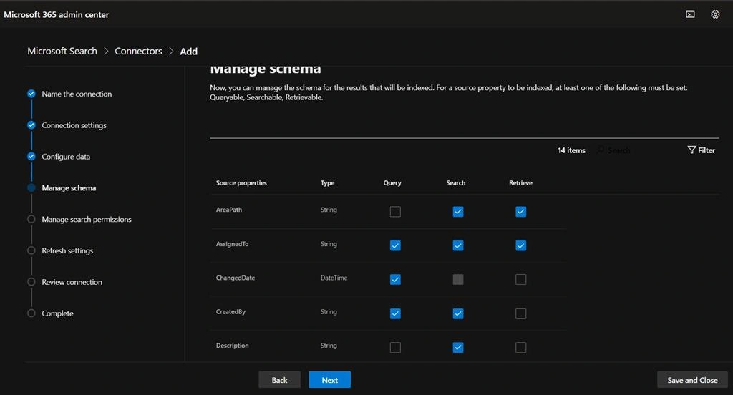Image resolution: width=733 pixels, height=395 pixels.
Task: Click the completed step icon for Name the connection
Action: 31,94
